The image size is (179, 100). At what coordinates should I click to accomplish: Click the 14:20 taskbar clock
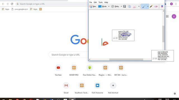[167, 99]
